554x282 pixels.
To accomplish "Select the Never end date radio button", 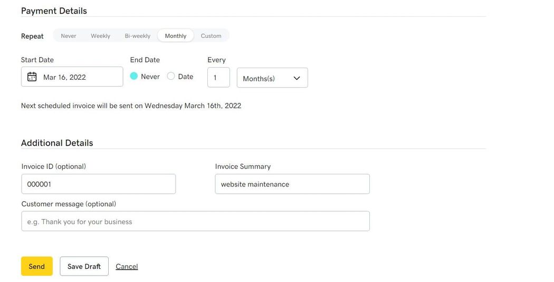I will [x=133, y=76].
